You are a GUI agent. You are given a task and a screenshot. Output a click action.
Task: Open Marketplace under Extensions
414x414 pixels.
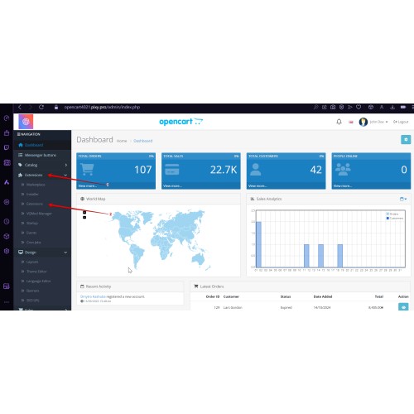pos(36,185)
